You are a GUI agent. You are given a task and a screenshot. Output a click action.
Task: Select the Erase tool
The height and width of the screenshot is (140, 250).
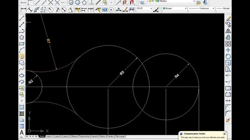[x=228, y=18]
